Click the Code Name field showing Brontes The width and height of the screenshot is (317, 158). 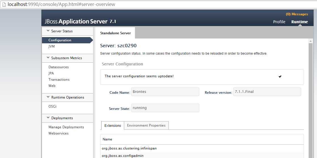[165, 92]
